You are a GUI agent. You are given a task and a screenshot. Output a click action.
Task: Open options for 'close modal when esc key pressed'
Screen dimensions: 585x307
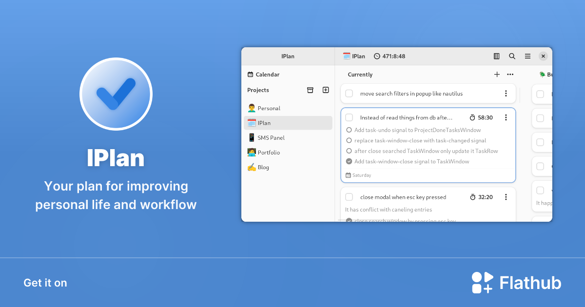tap(506, 197)
